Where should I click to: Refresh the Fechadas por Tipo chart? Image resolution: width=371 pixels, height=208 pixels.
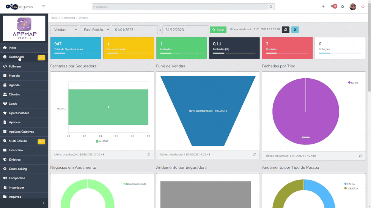(x=360, y=156)
